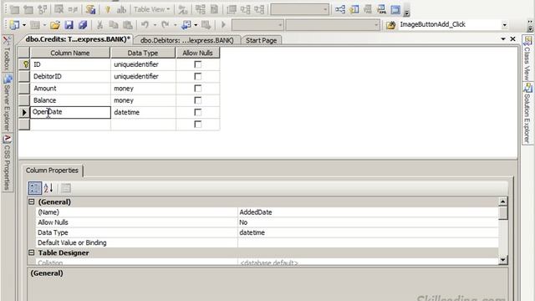This screenshot has width=535, height=301.
Task: Switch to the dbo.Debitors table tab
Action: pyautogui.click(x=187, y=40)
